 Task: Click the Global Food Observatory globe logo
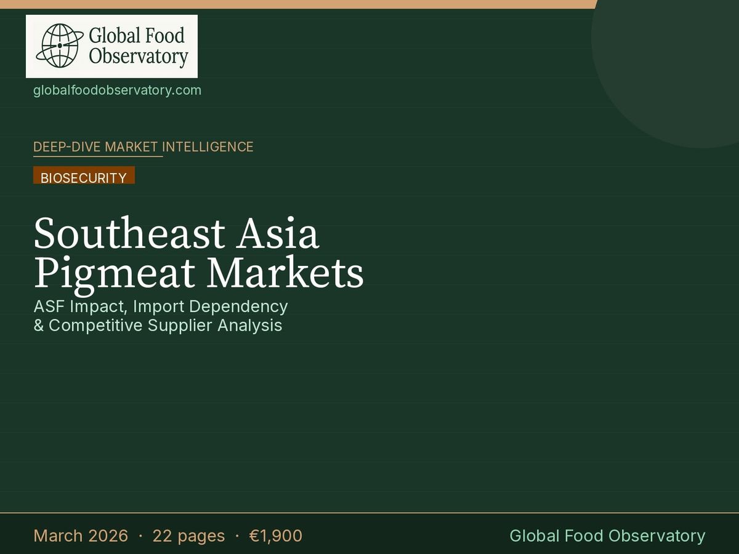59,44
